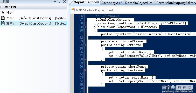Click the 工具箱 toolbox title
This screenshot has height=93, width=196.
tap(4, 2)
